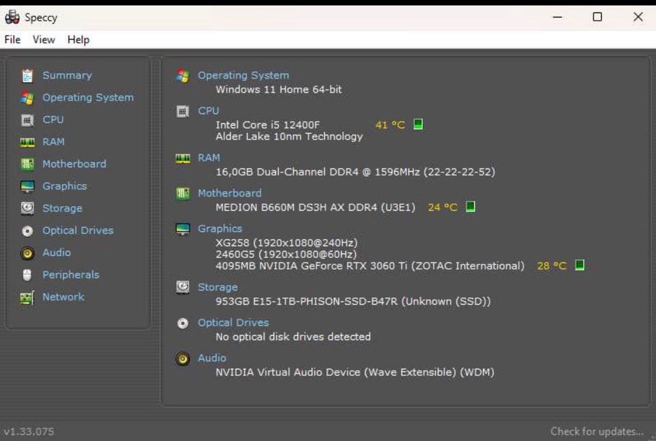Click the GPU temperature green status indicator
Screen dimensions: 656x441
(x=579, y=265)
